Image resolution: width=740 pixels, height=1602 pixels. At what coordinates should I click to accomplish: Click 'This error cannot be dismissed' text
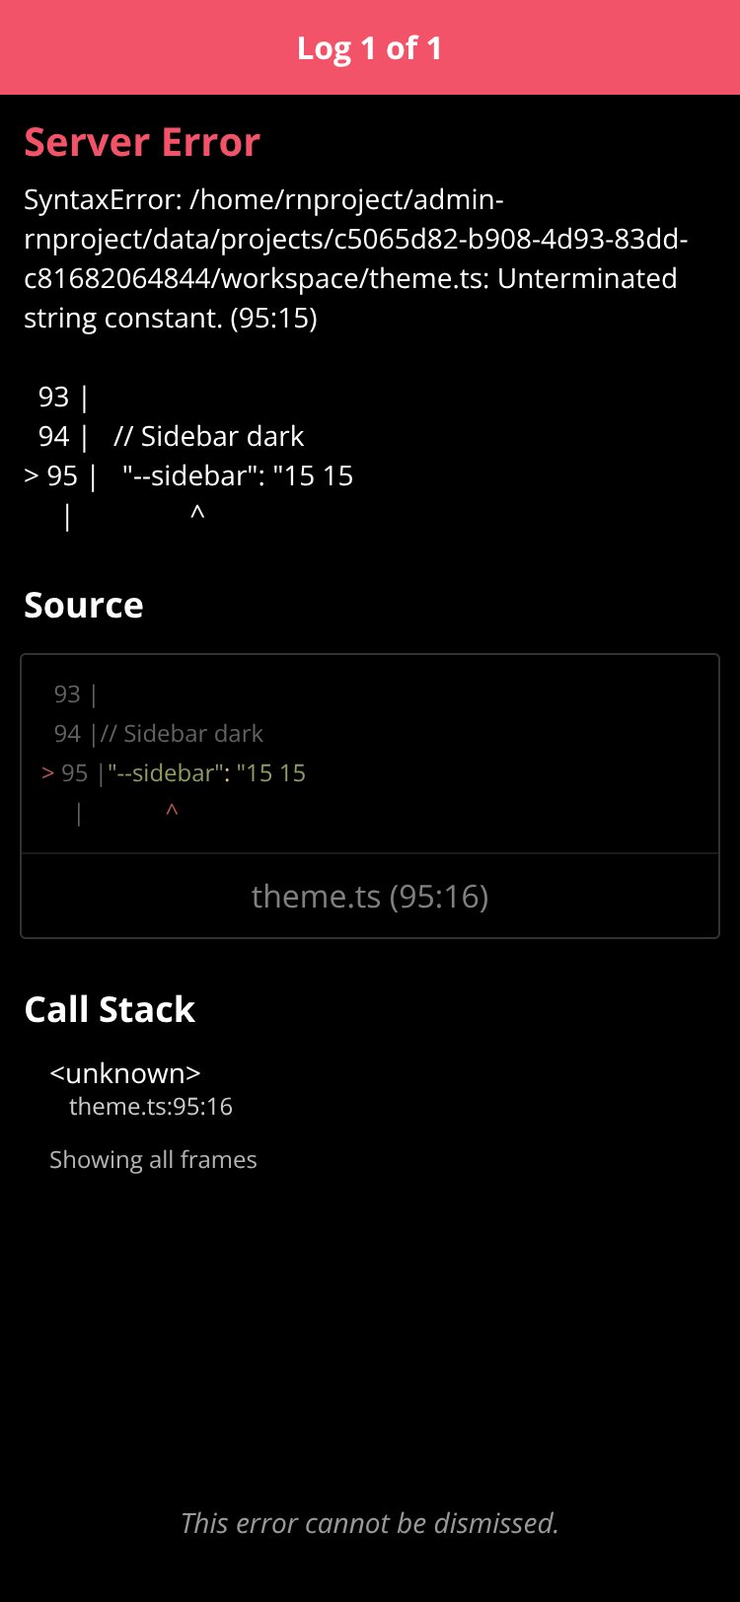(x=370, y=1523)
